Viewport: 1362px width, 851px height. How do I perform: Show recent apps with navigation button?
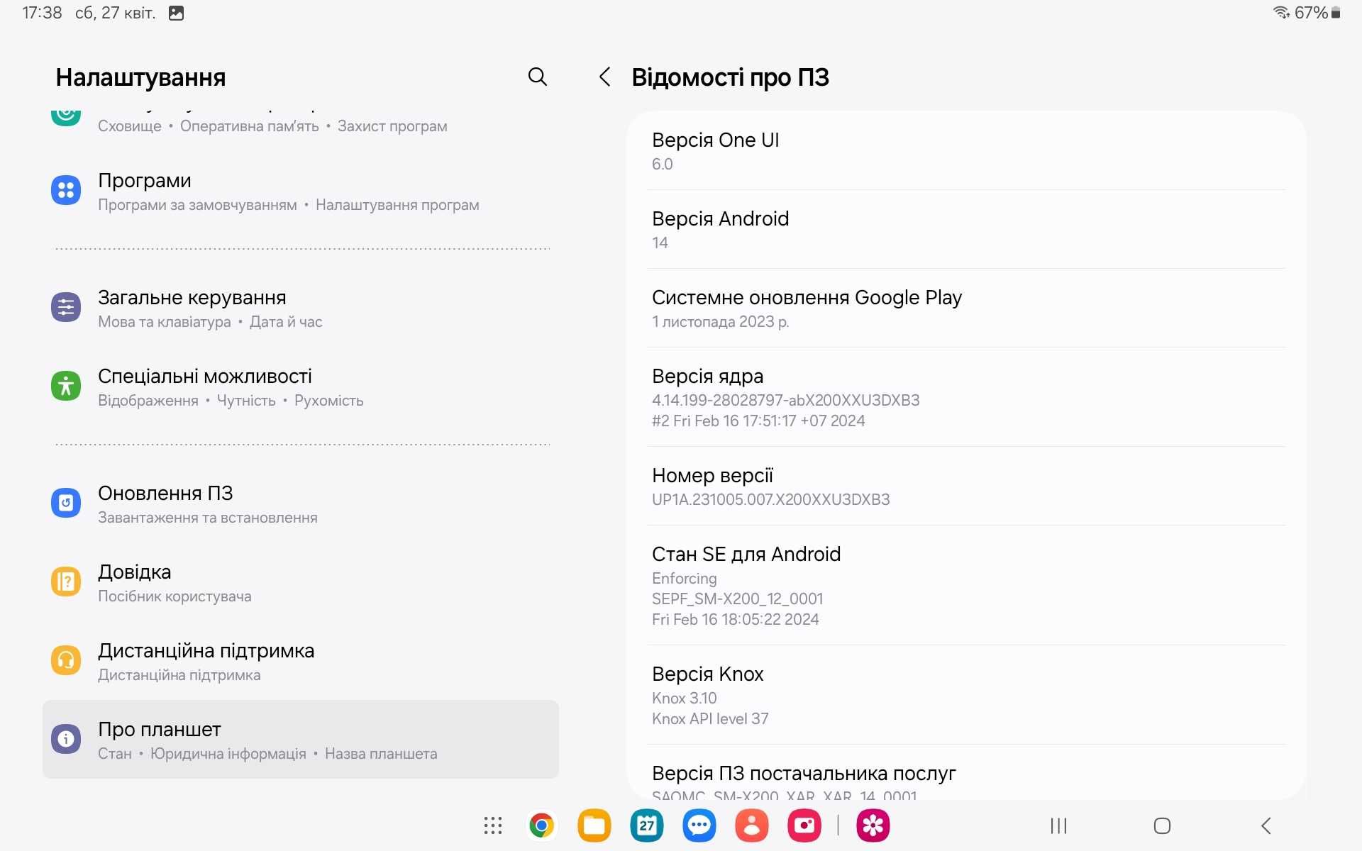1058,825
